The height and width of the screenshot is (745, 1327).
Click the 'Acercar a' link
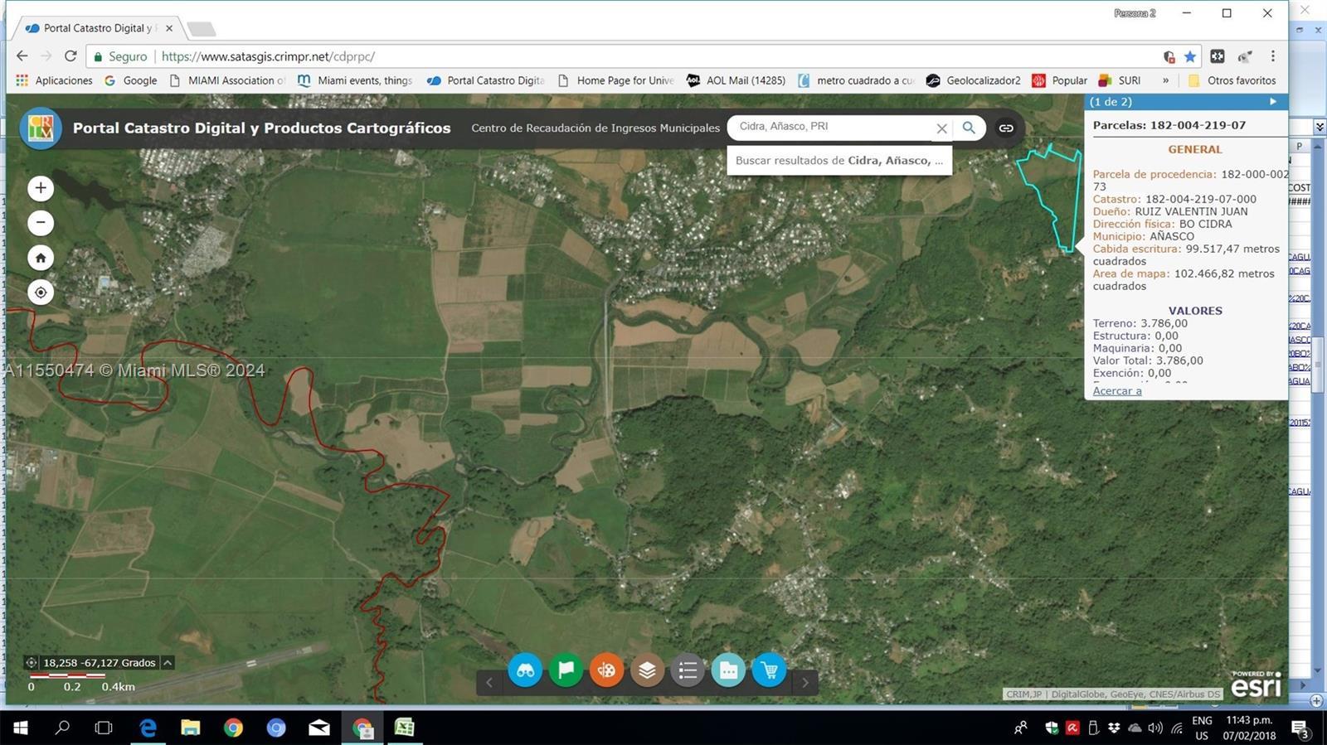point(1117,391)
